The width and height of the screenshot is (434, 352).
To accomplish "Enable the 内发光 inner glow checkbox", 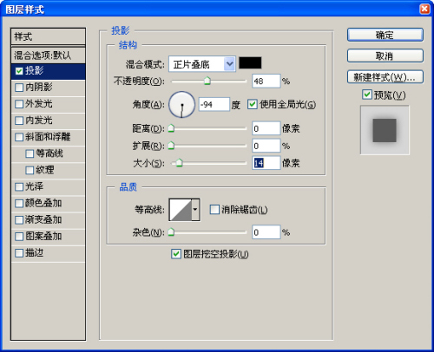I will (x=19, y=121).
